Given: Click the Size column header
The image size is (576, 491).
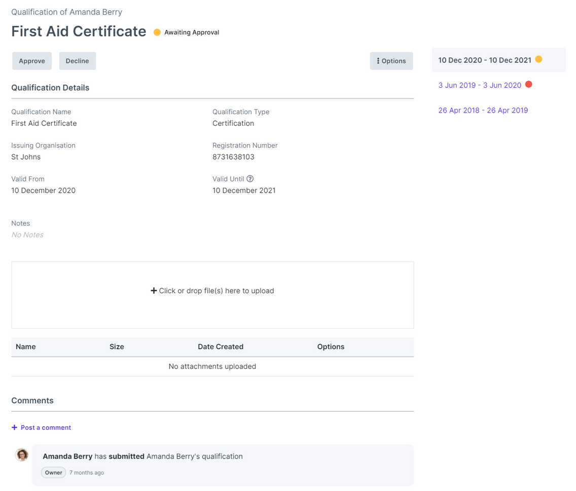Looking at the screenshot, I should [x=117, y=346].
